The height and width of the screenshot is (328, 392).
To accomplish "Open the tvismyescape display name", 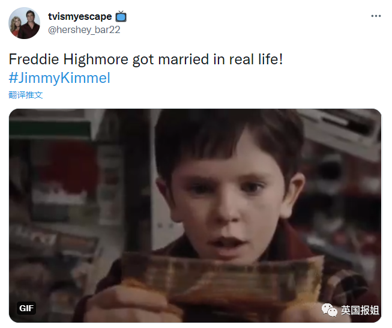I will pyautogui.click(x=80, y=16).
